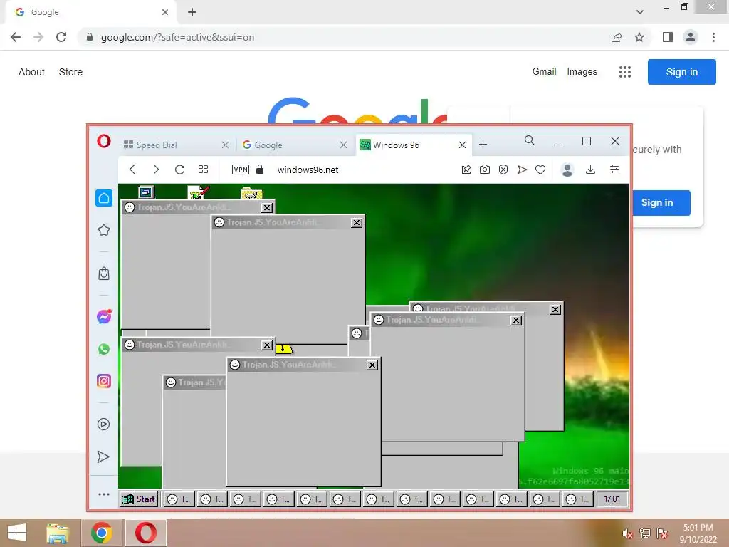Go forward in Opera toolbar
The image size is (729, 547).
156,170
